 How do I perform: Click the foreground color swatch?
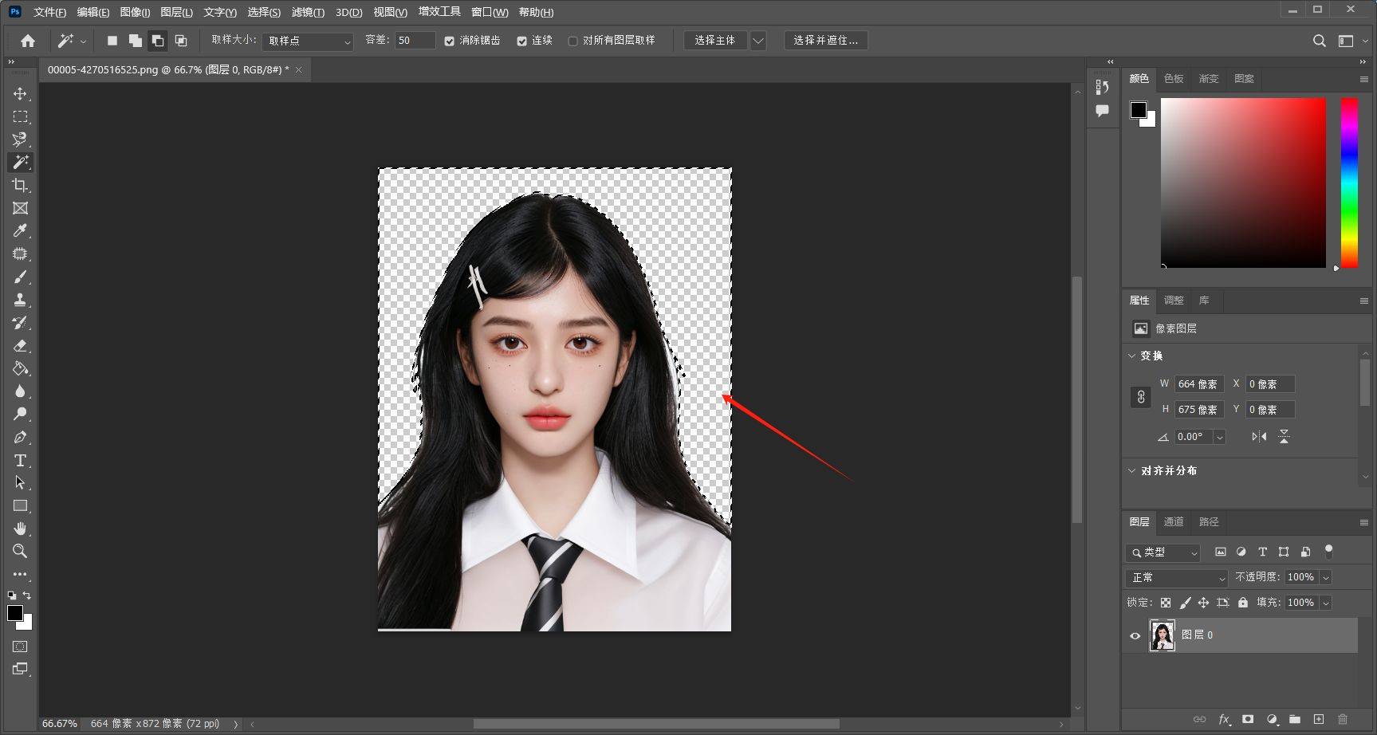(15, 613)
